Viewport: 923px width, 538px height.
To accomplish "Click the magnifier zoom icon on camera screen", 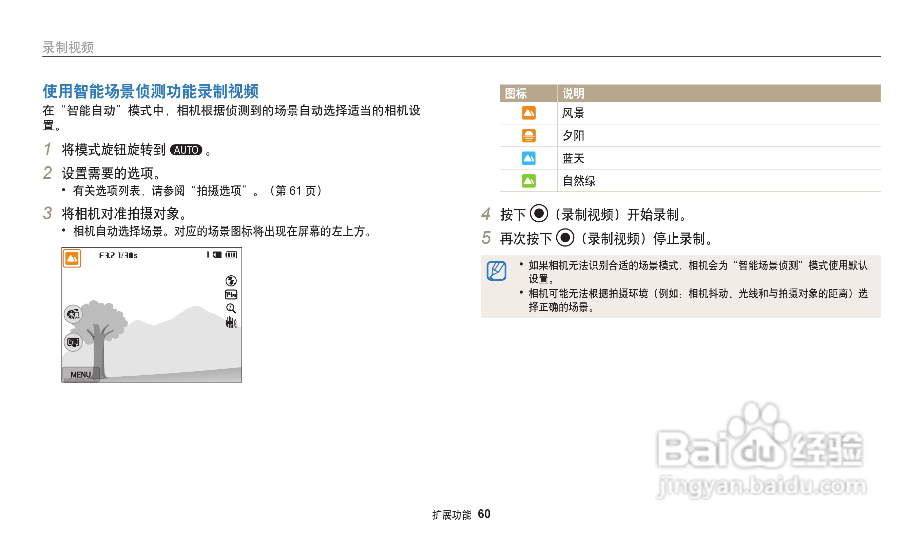I will click(231, 308).
